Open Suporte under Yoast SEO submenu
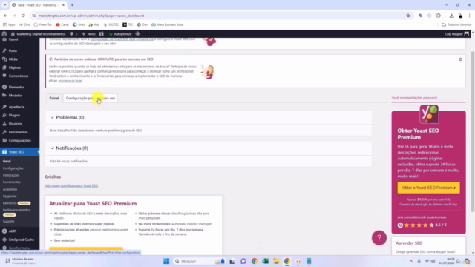The image size is (475, 267). [x=8, y=221]
